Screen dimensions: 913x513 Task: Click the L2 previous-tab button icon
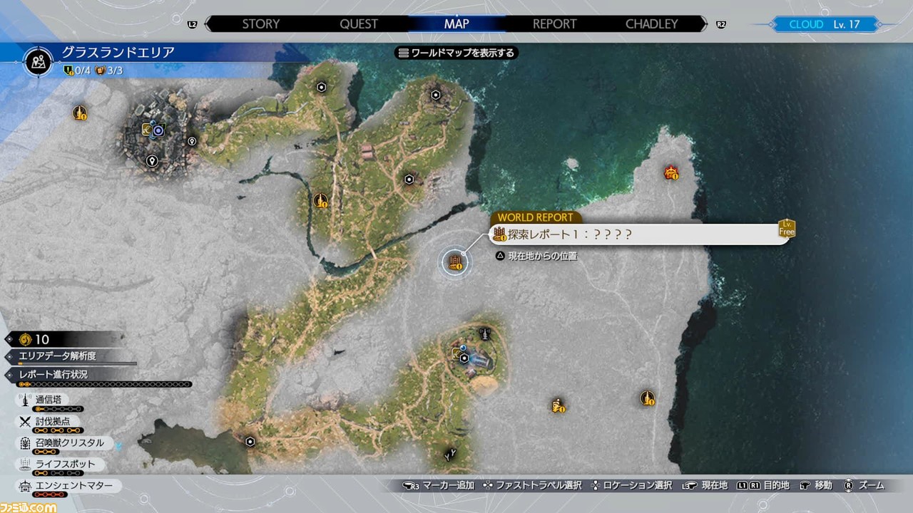[192, 24]
